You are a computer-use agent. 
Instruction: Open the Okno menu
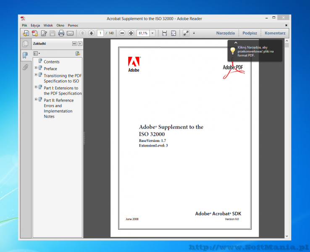60,25
